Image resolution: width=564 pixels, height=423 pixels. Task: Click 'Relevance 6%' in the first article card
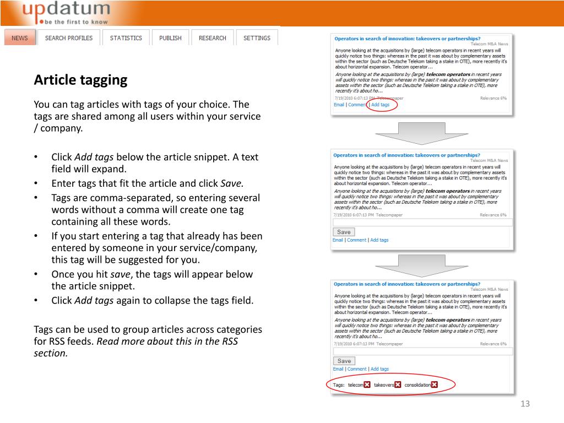pyautogui.click(x=493, y=98)
